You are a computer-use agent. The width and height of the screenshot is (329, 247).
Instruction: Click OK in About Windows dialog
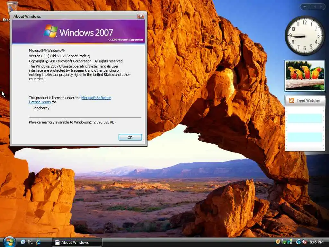(130, 137)
